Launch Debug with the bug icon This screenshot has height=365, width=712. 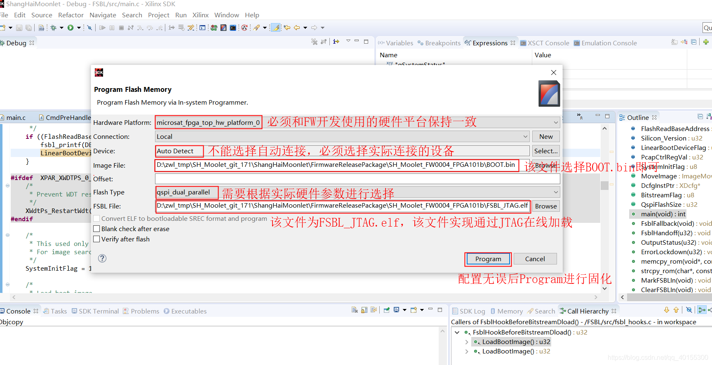click(53, 28)
